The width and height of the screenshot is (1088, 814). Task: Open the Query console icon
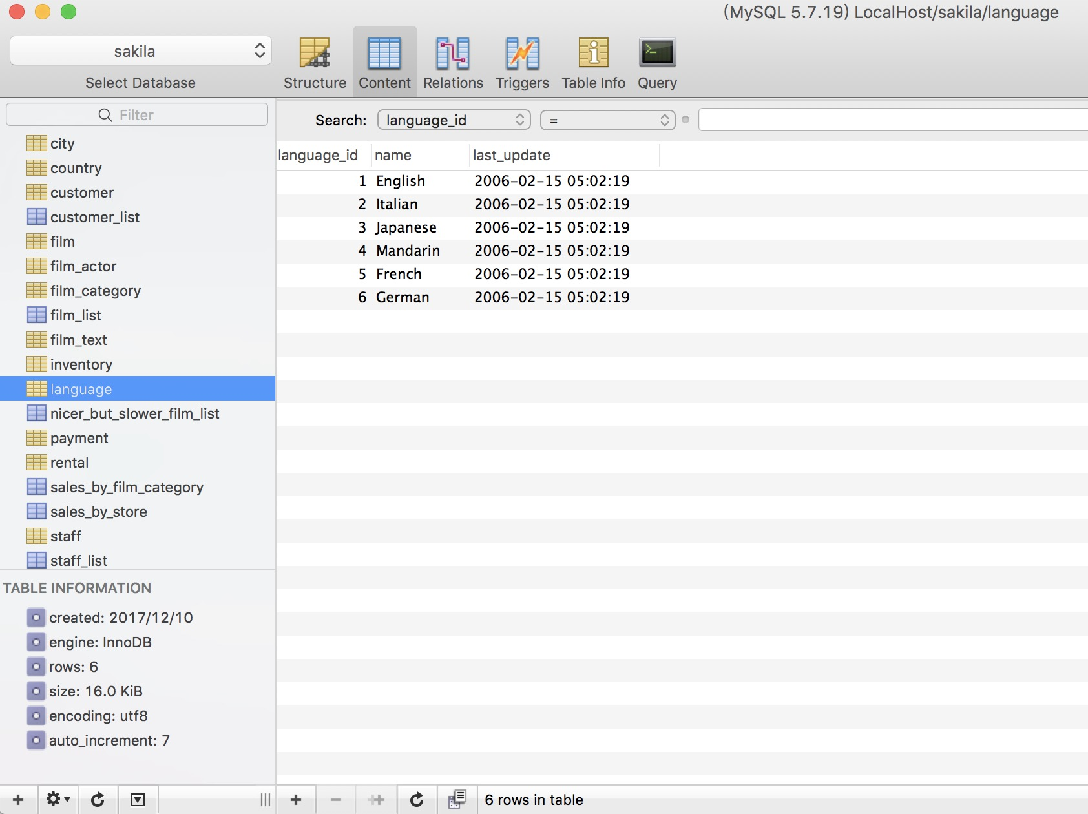[x=657, y=53]
